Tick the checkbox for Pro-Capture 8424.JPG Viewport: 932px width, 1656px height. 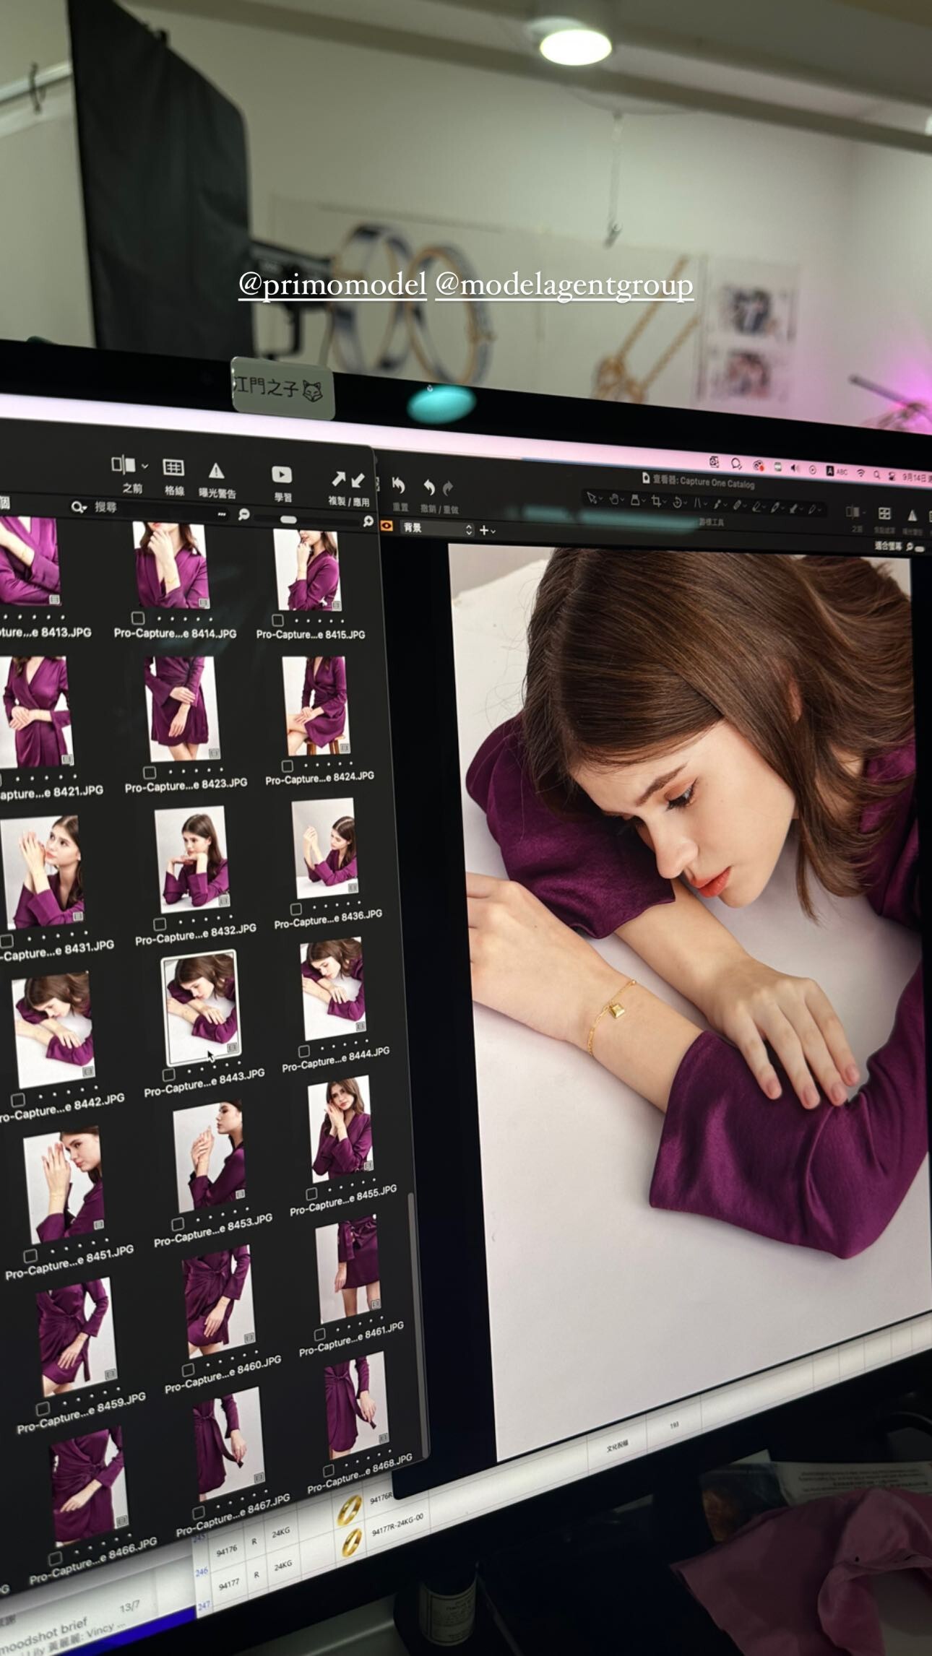click(287, 766)
